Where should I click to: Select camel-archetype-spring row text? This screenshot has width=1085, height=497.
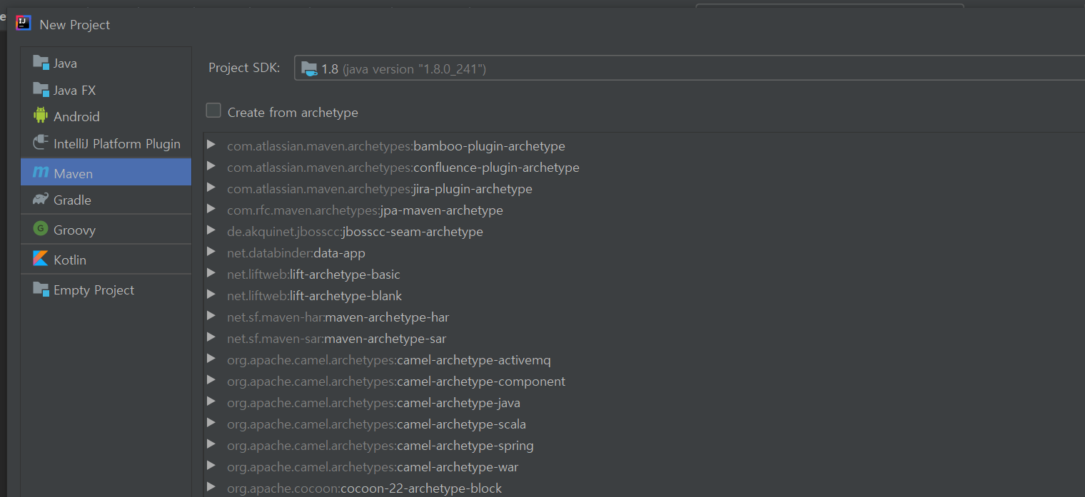[x=380, y=446]
